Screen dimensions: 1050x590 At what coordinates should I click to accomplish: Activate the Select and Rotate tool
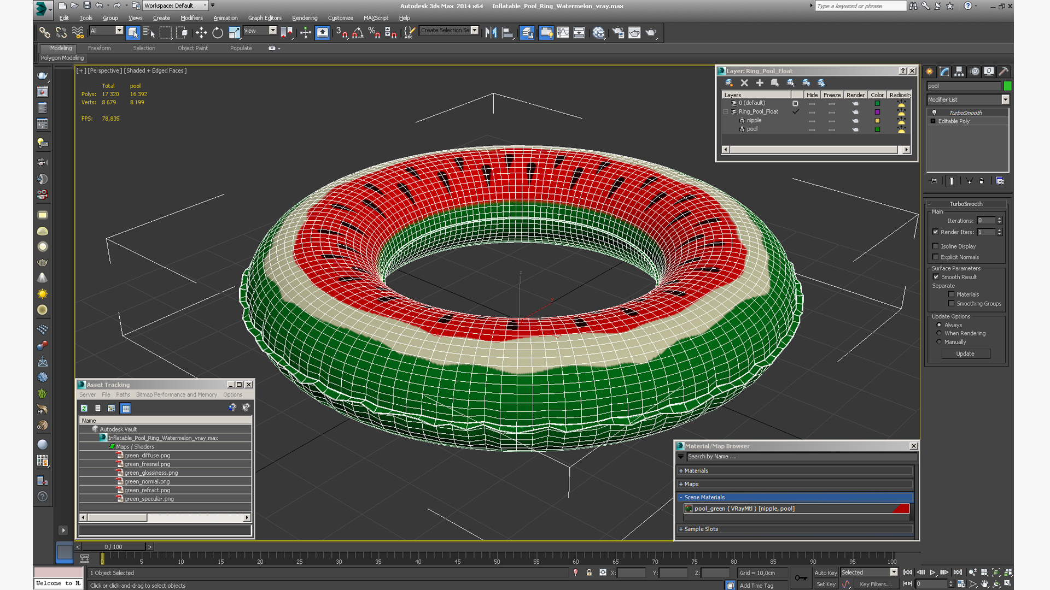[218, 33]
